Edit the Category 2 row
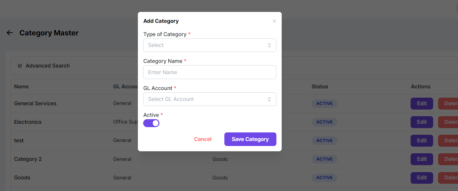The image size is (458, 191). tap(422, 159)
